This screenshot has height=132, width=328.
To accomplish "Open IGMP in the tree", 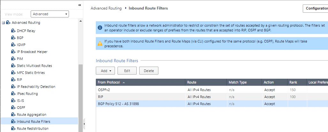I will pos(21,45).
